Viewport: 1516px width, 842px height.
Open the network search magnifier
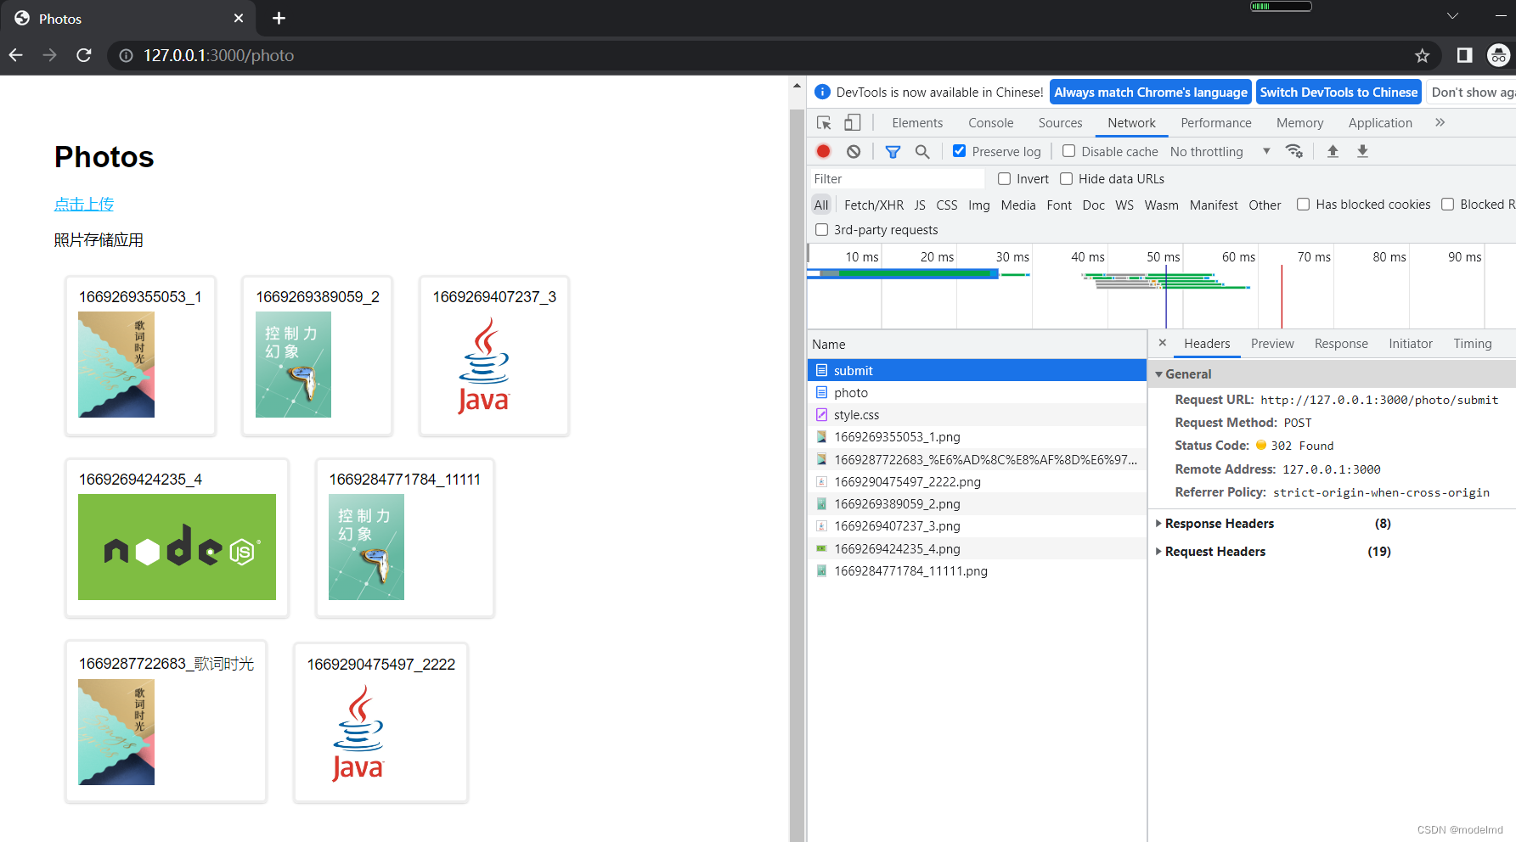pos(922,151)
